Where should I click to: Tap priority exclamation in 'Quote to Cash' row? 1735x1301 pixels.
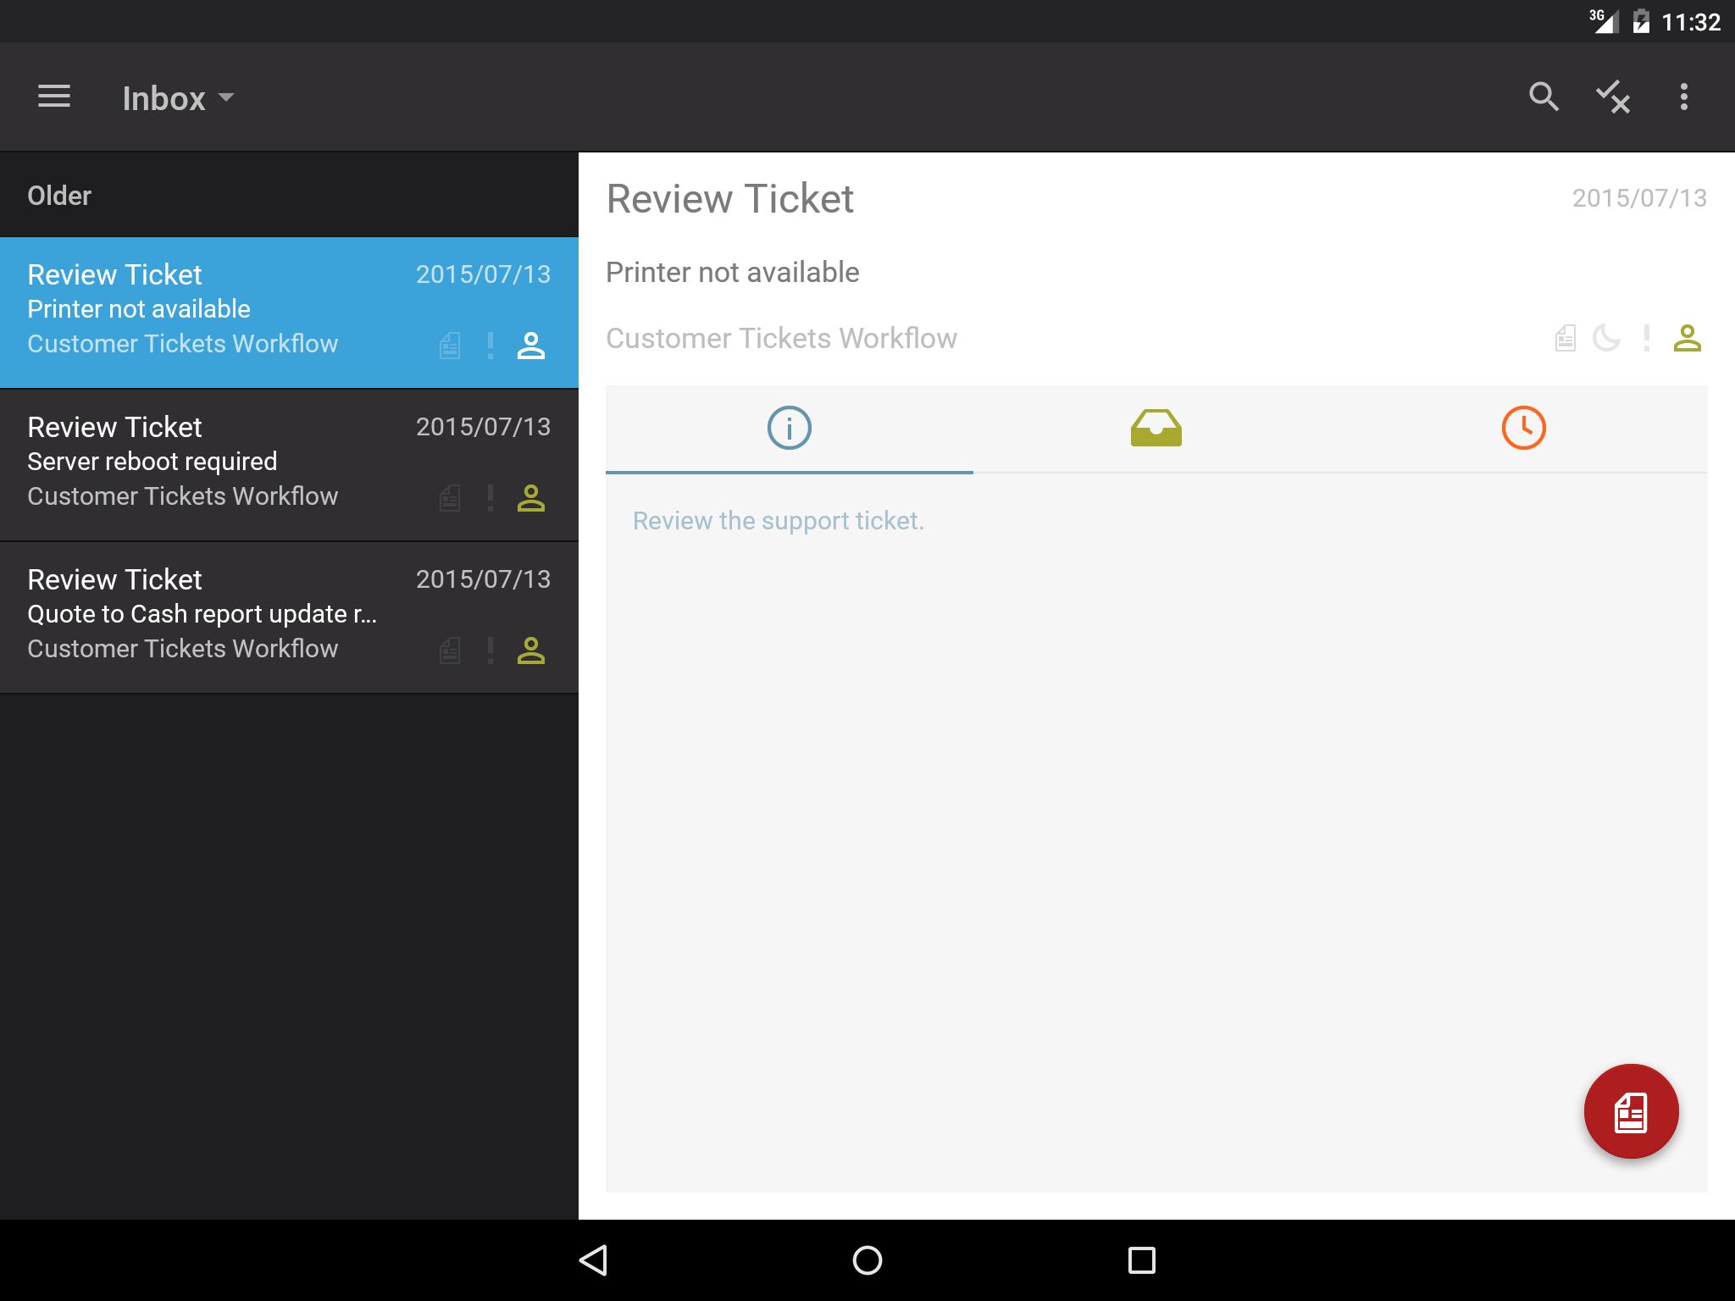coord(491,650)
